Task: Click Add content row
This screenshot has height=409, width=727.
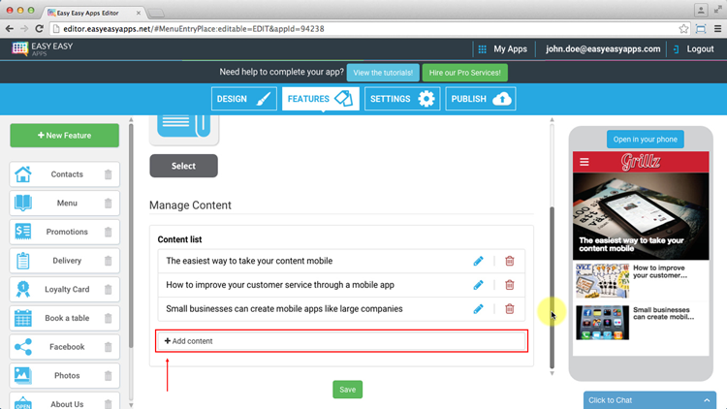Action: (341, 341)
